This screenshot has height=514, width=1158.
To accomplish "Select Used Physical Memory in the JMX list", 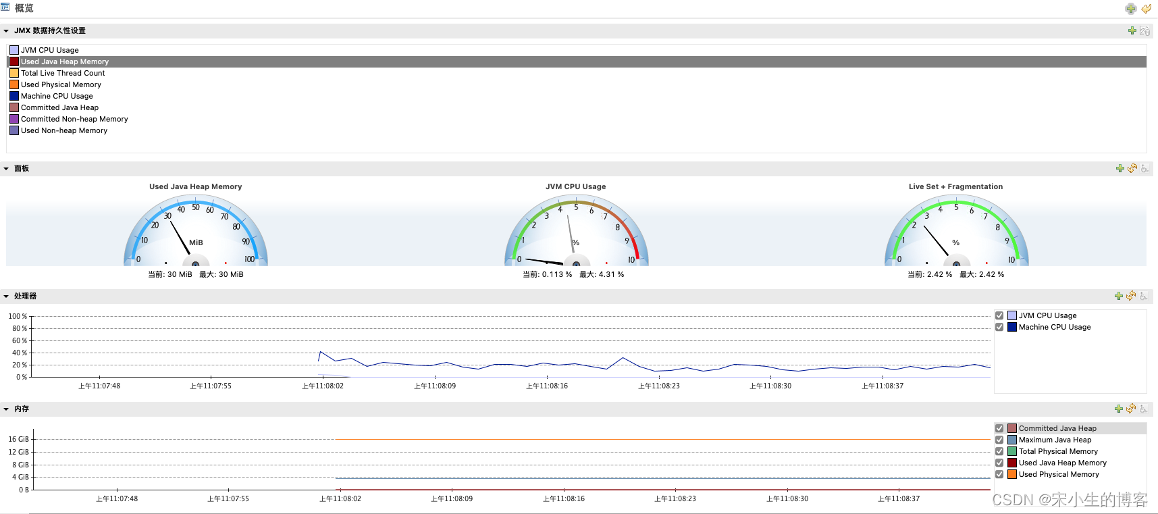I will (577, 84).
